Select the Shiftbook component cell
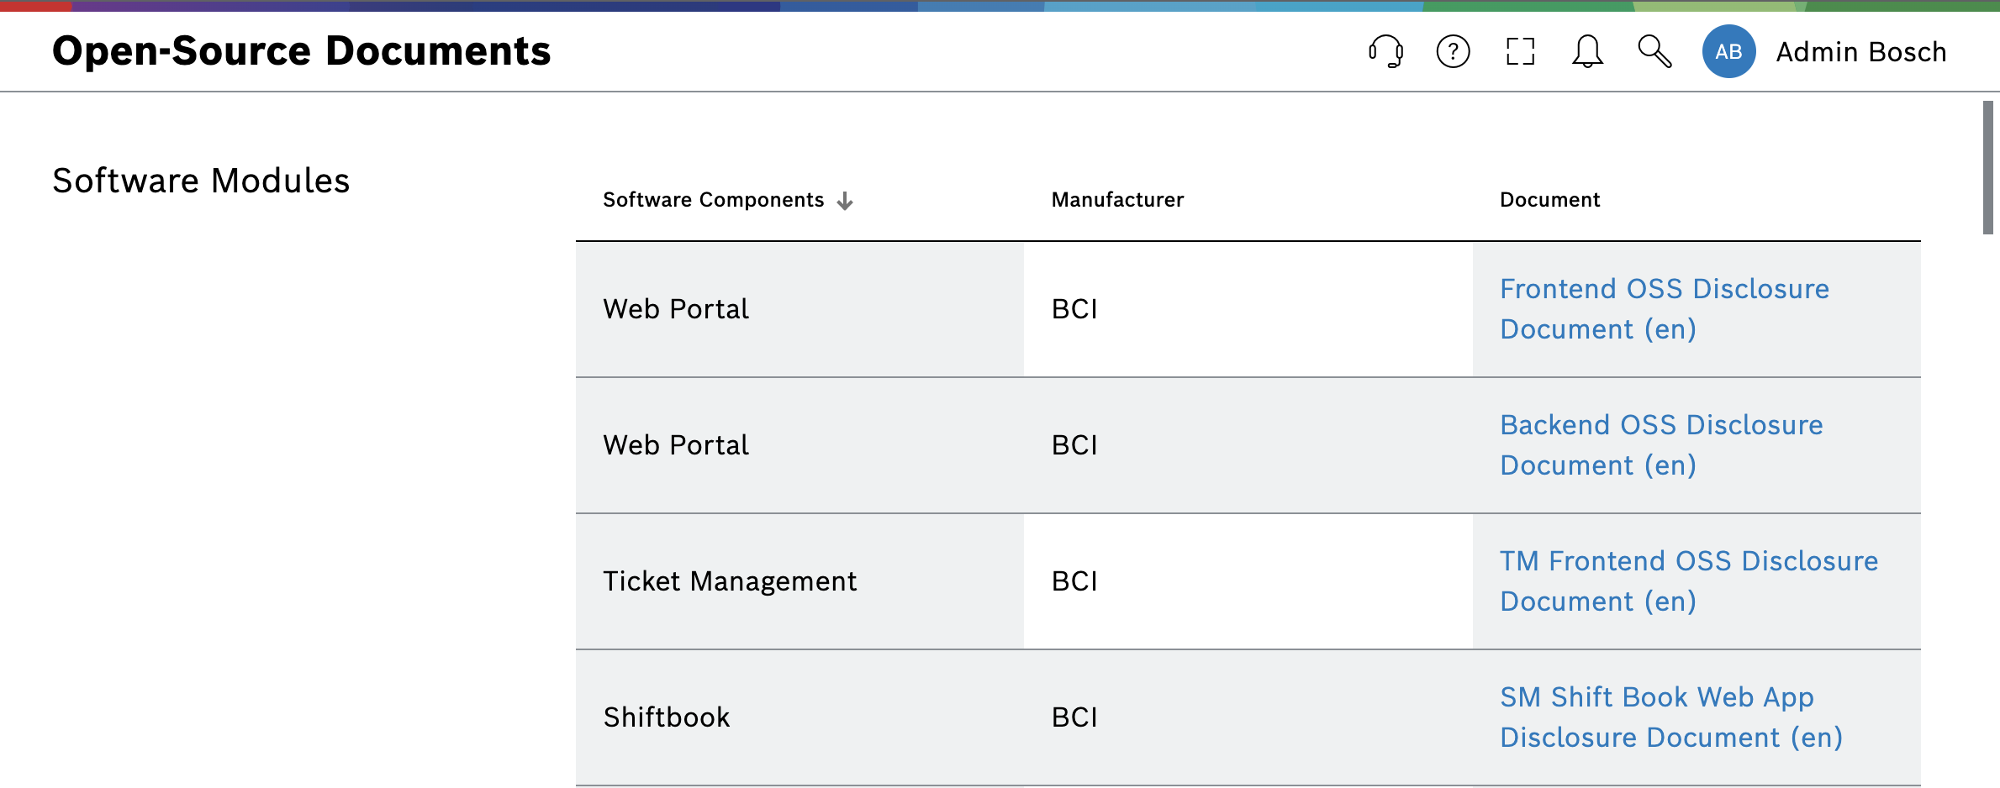The height and width of the screenshot is (788, 2000). pyautogui.click(x=667, y=717)
